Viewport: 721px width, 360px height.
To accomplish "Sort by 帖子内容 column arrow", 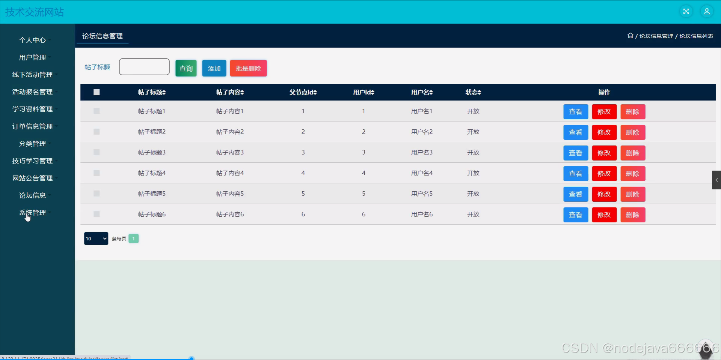I will point(242,92).
